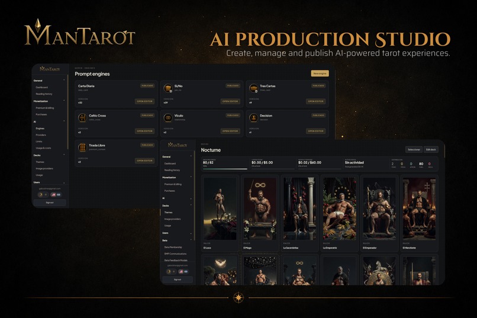This screenshot has height=318, width=477.
Task: Open the El Emperador card thumbnail
Action: point(379,209)
